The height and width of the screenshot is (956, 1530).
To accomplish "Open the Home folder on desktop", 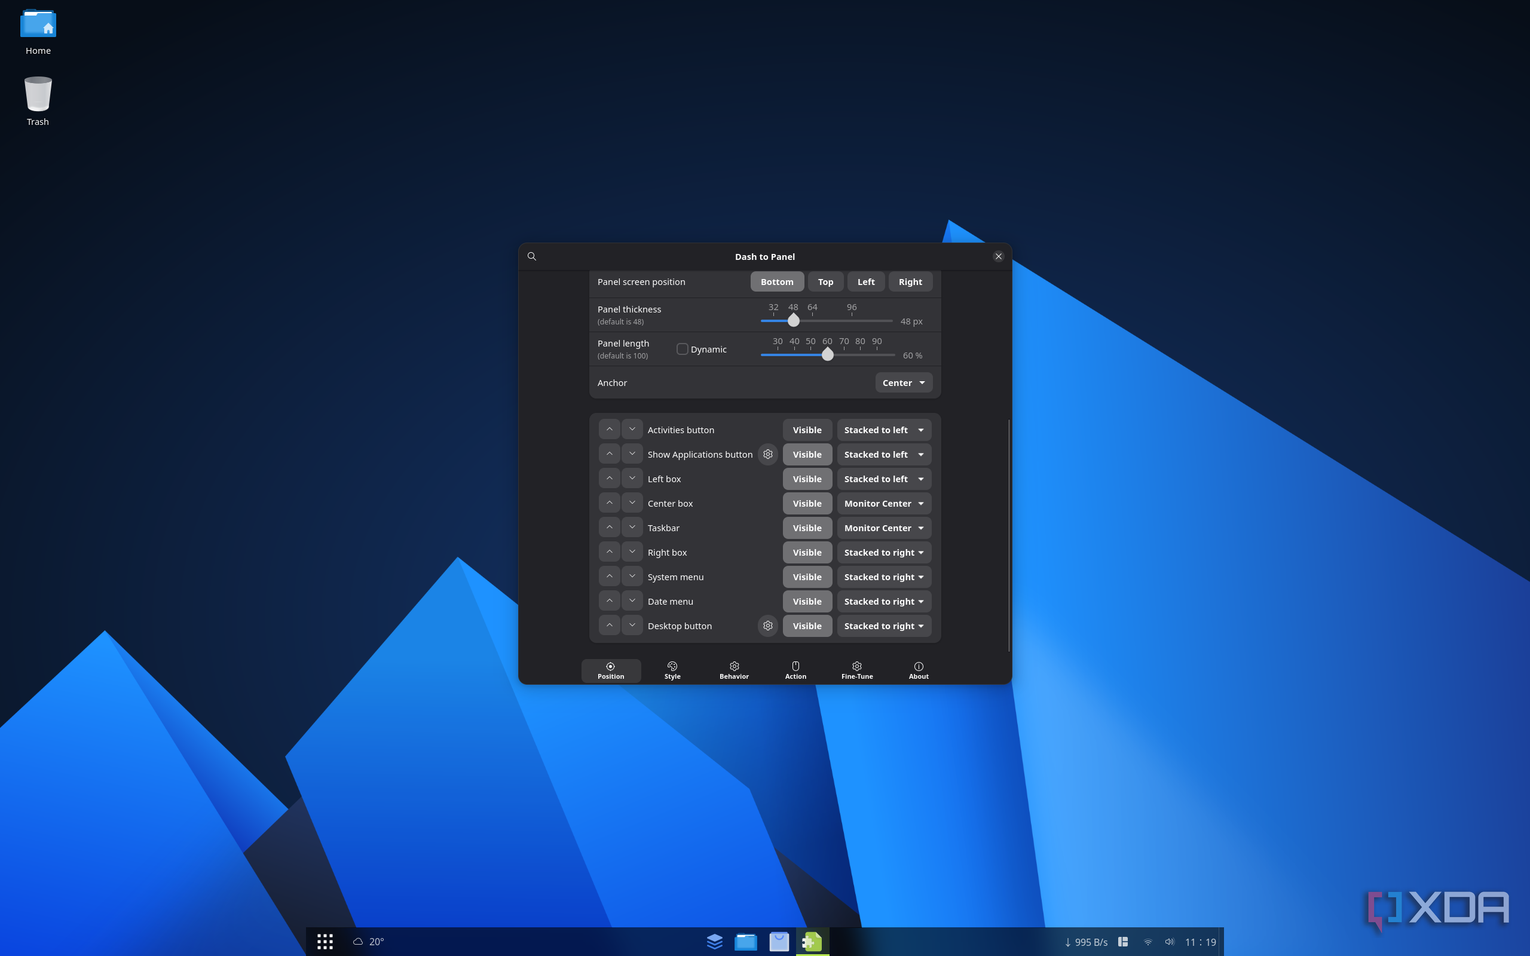I will pyautogui.click(x=38, y=32).
